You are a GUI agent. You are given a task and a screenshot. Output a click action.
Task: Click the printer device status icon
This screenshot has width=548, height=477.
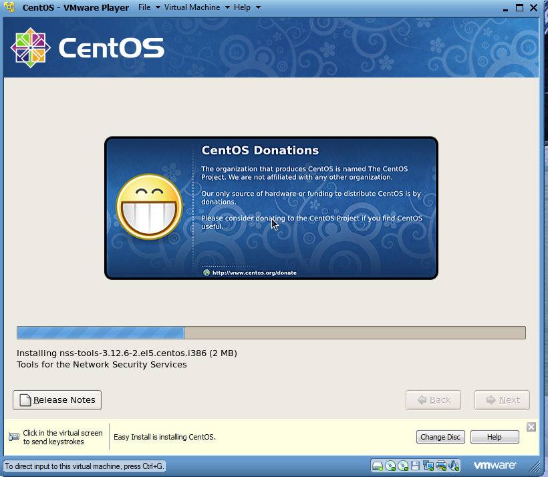[x=441, y=466]
